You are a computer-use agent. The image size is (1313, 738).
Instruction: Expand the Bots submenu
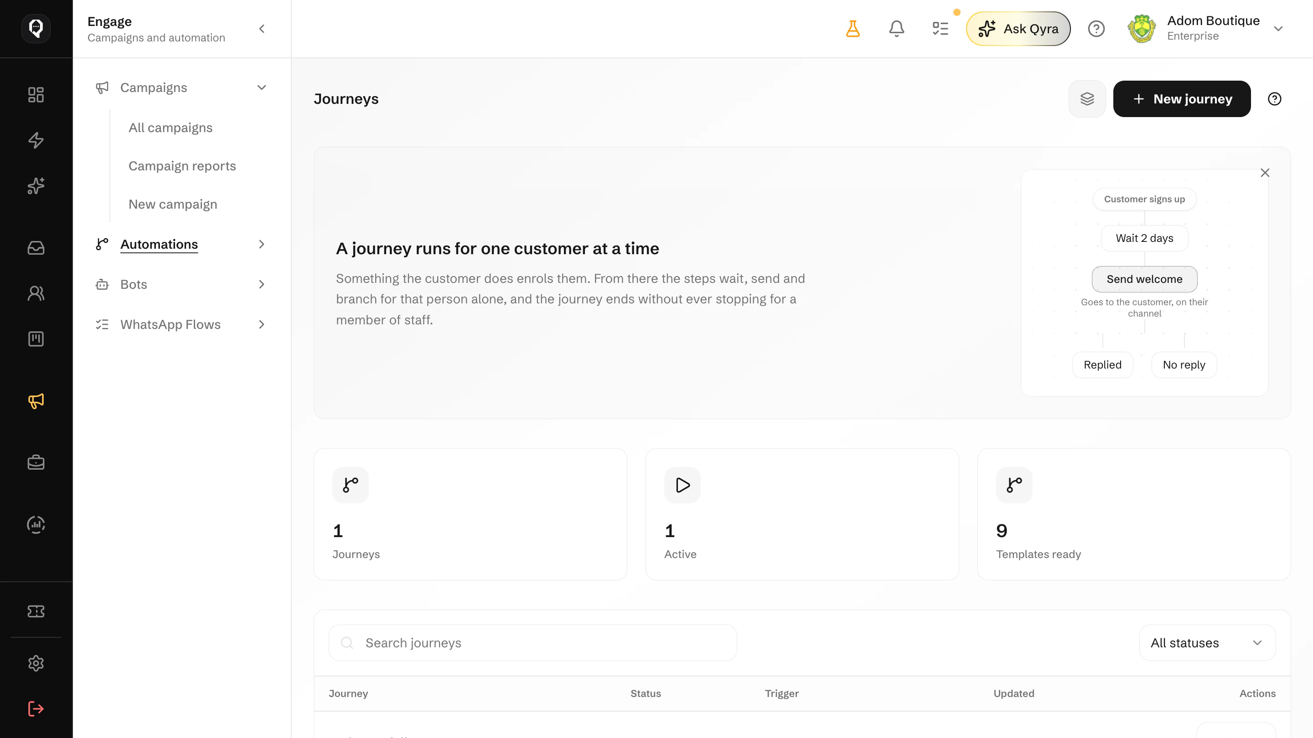[x=262, y=284]
